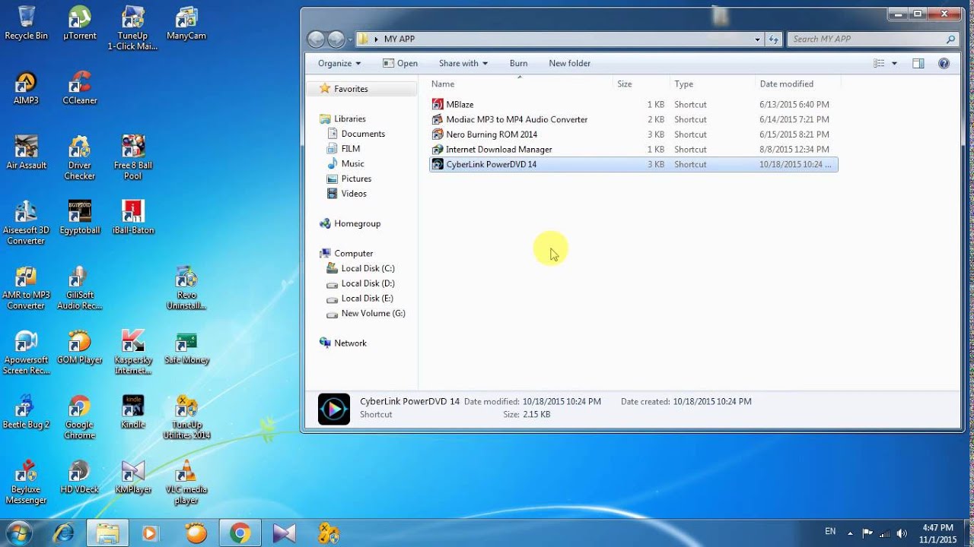
Task: Select the iBall-Baton desktop icon
Action: tap(132, 217)
